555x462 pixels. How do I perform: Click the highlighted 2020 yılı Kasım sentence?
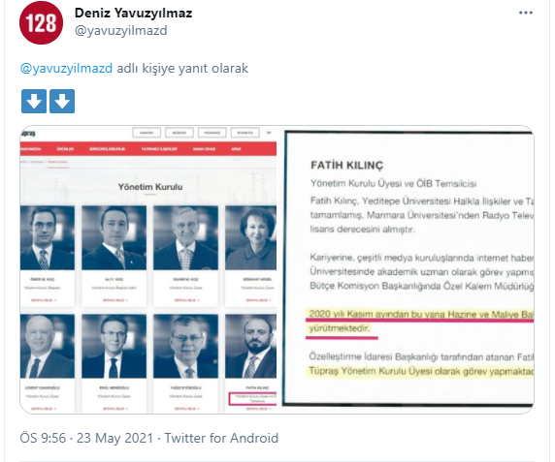point(420,321)
